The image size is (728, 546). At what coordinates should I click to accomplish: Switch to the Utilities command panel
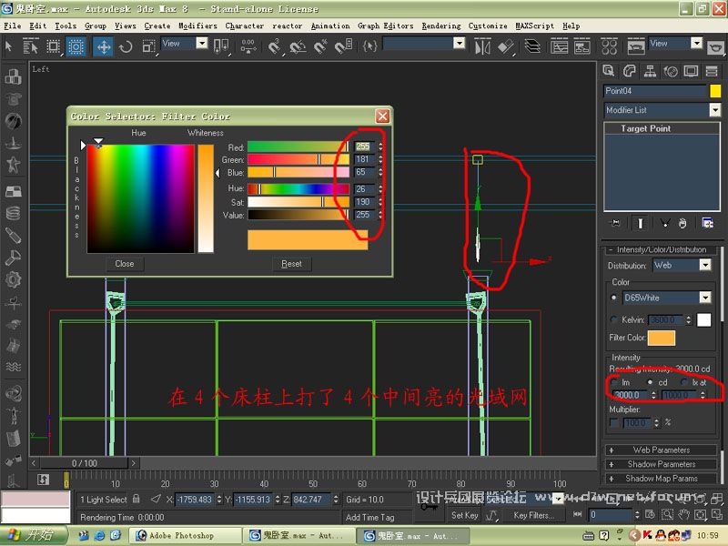tap(712, 71)
